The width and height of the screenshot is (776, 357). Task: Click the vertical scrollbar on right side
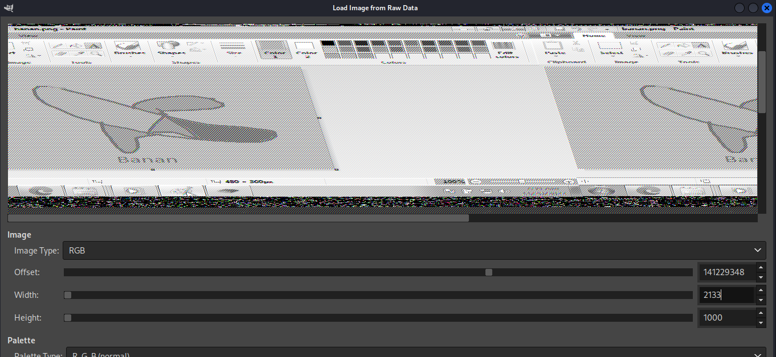[762, 82]
